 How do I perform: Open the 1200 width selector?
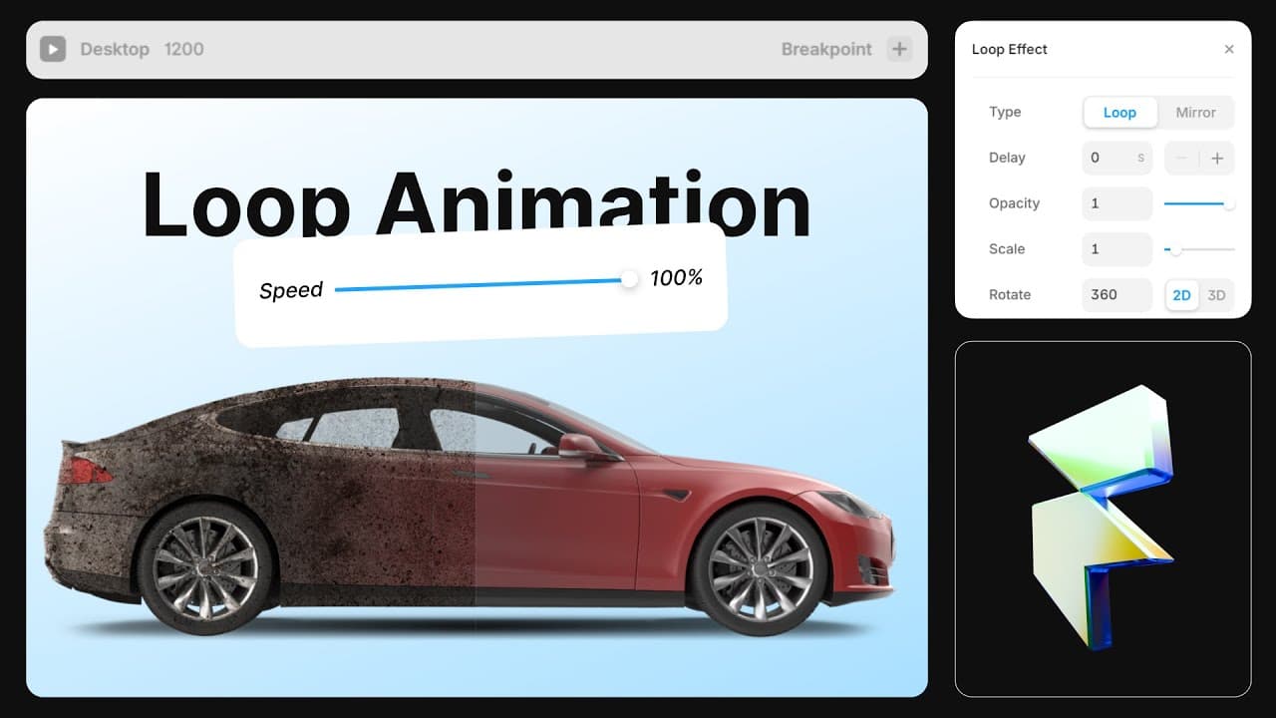coord(183,49)
